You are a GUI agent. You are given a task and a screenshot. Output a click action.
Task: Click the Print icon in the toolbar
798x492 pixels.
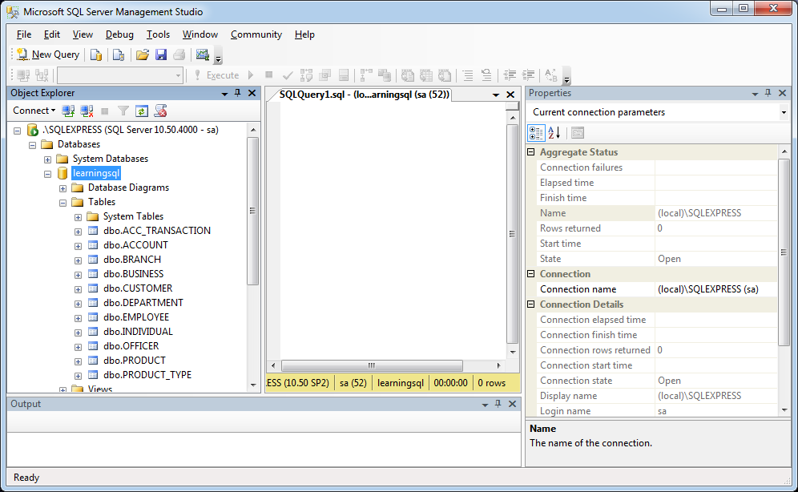pos(179,54)
